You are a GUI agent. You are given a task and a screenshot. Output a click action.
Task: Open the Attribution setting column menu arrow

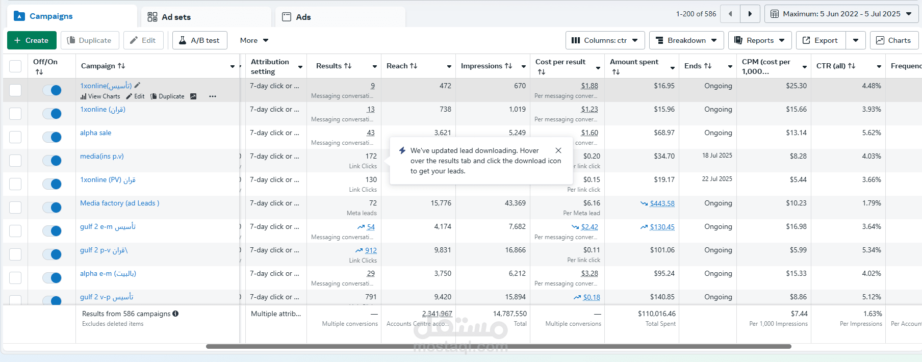coord(300,67)
